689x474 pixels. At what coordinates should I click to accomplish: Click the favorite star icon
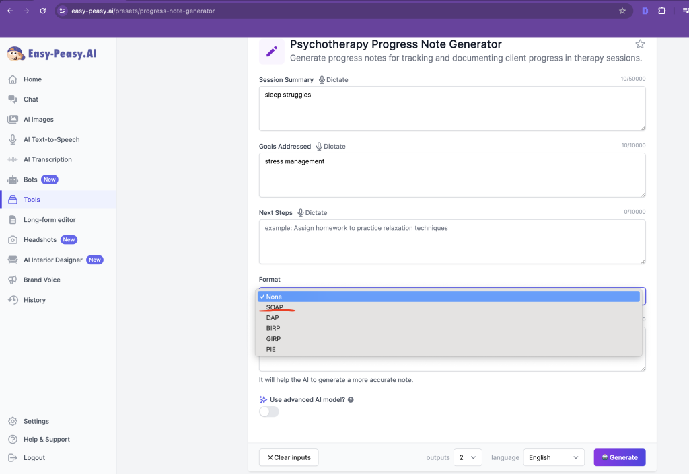(640, 44)
